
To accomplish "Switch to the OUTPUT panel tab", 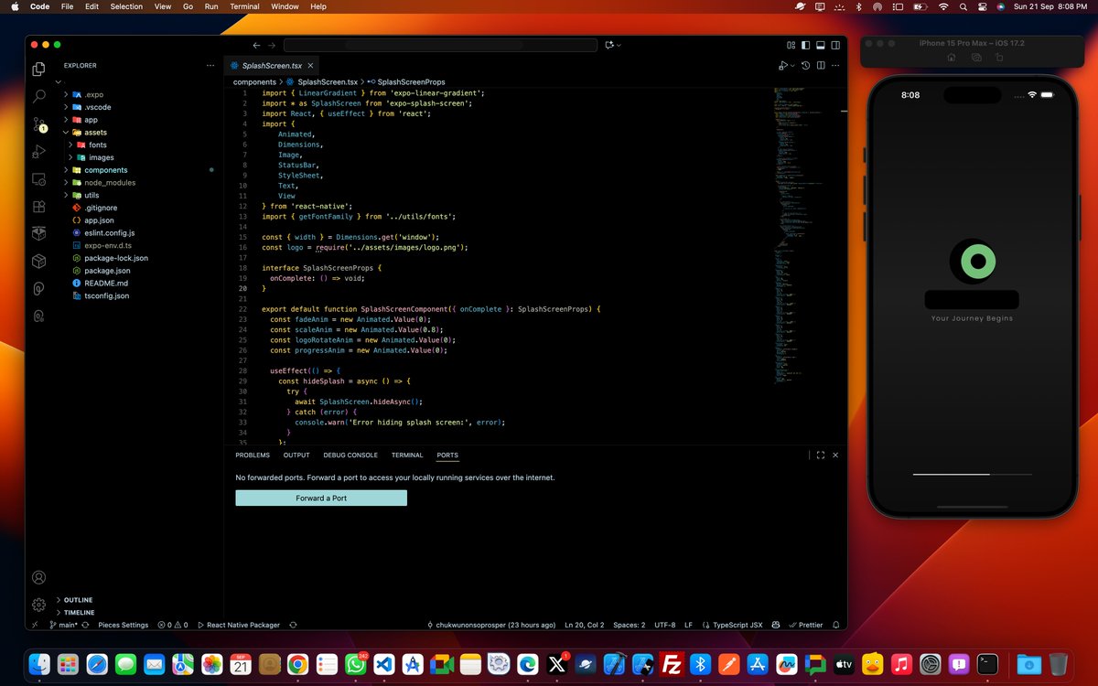I will [296, 455].
